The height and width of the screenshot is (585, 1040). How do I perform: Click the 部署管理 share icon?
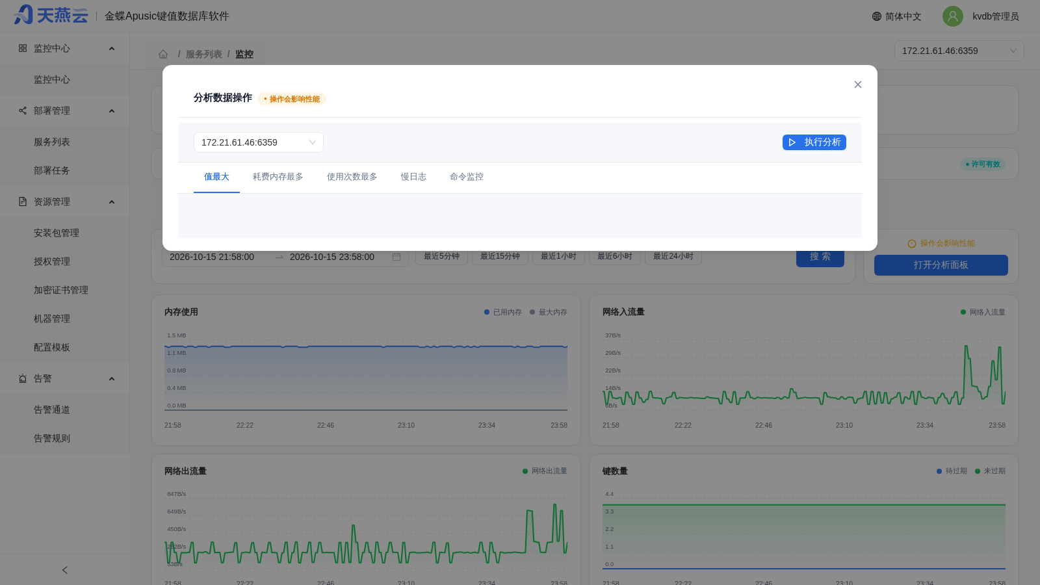[23, 110]
